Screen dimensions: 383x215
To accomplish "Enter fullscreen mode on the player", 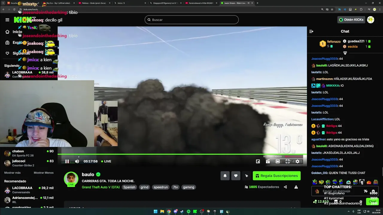I will pos(288,161).
